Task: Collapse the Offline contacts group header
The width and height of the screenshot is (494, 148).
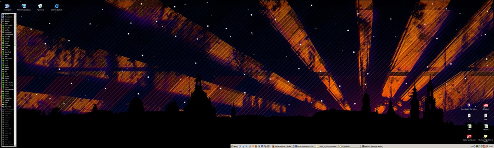Action: coord(8,109)
